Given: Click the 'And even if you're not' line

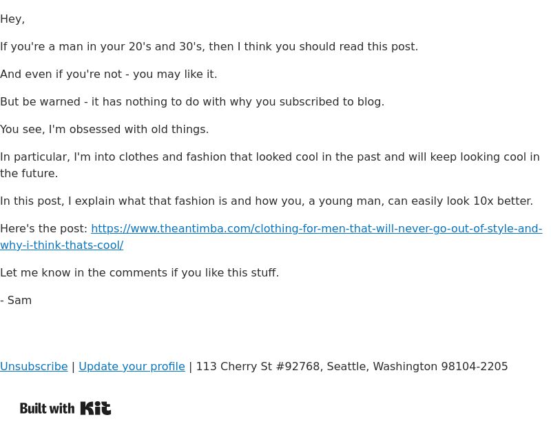Looking at the screenshot, I should point(109,74).
